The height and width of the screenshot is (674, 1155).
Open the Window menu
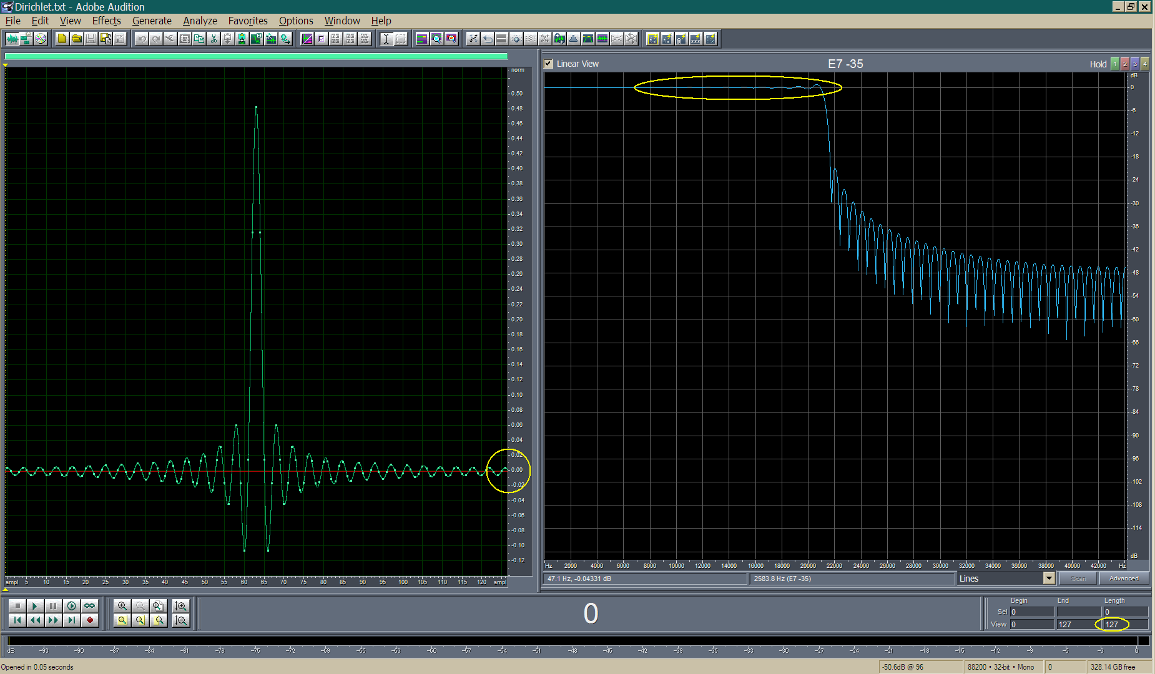coord(342,21)
